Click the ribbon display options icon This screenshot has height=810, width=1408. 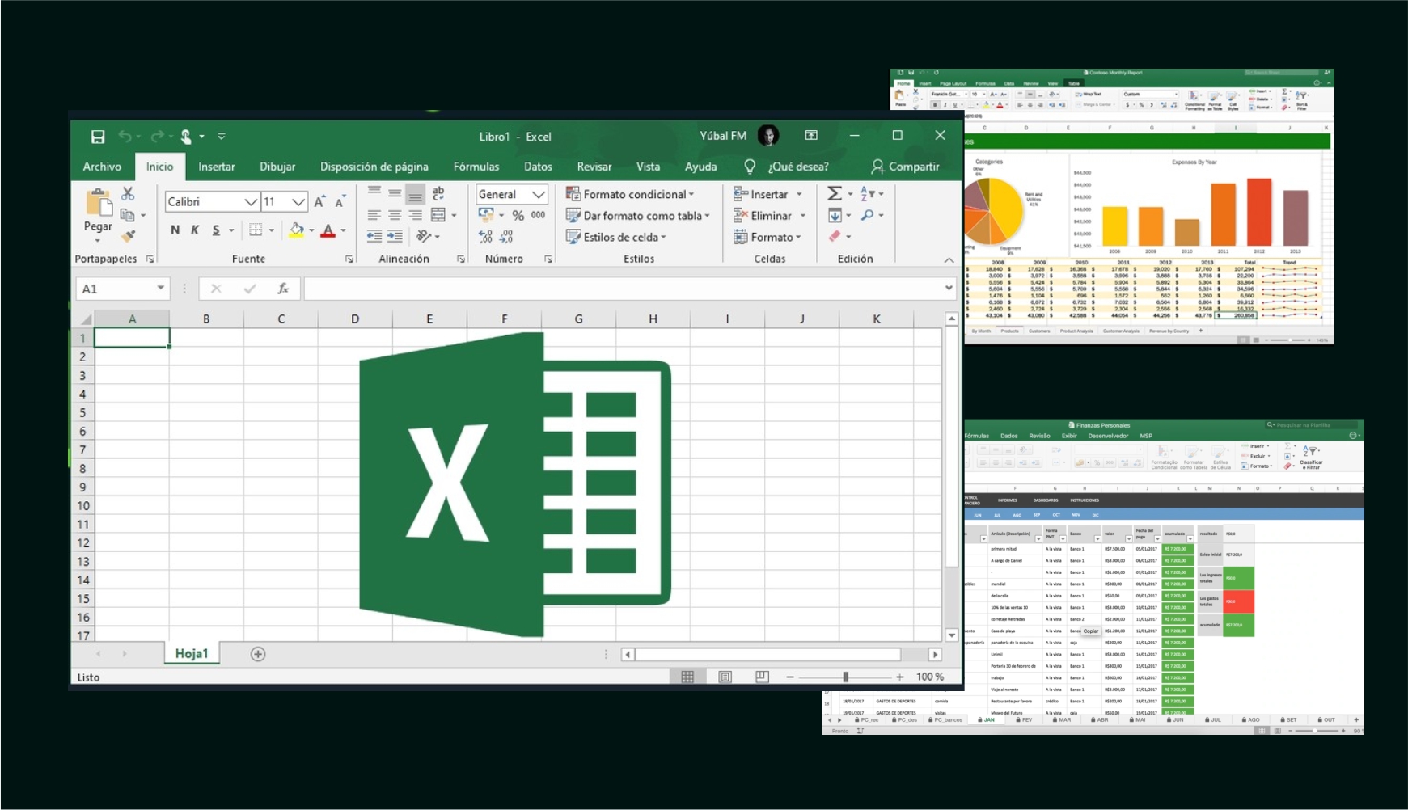point(811,135)
